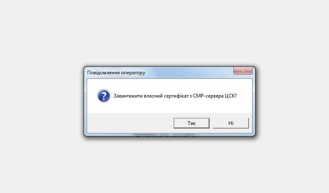This screenshot has height=193, width=329.
Task: Click the dialog title Повідомлення оператору
Action: (116, 73)
